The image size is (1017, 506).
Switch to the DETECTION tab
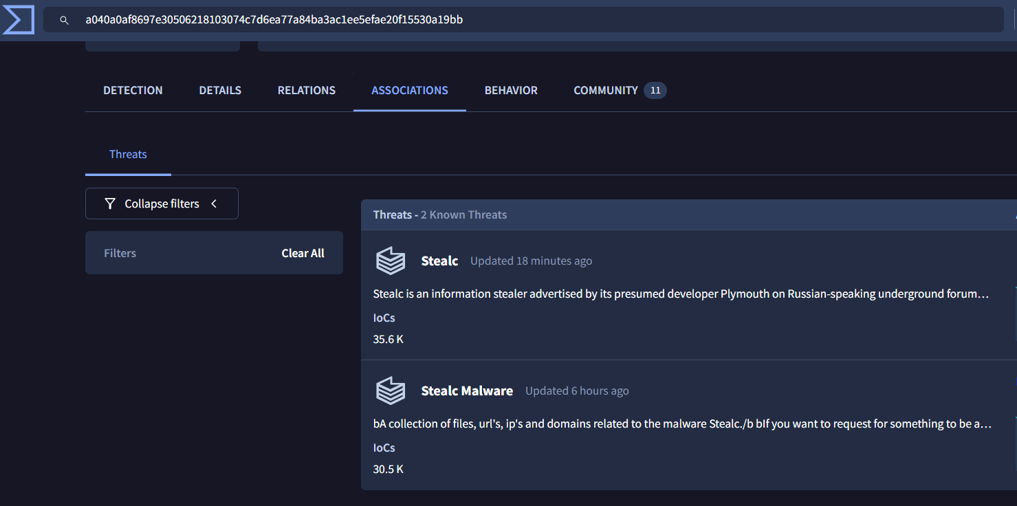point(133,90)
